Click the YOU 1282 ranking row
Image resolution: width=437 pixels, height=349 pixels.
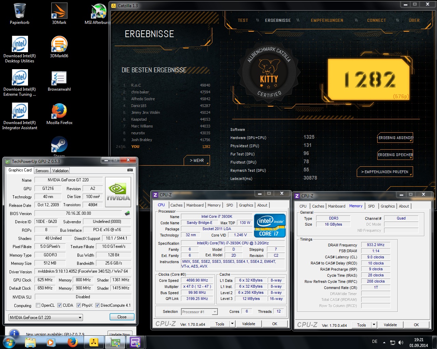point(163,147)
